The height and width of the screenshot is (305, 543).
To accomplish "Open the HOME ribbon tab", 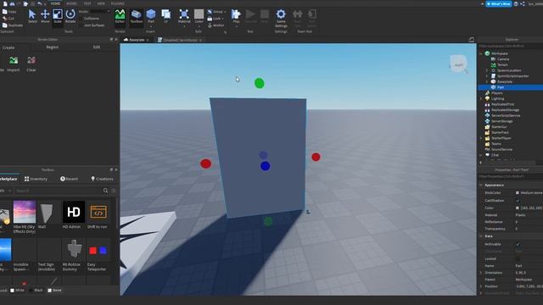I will (x=55, y=3).
